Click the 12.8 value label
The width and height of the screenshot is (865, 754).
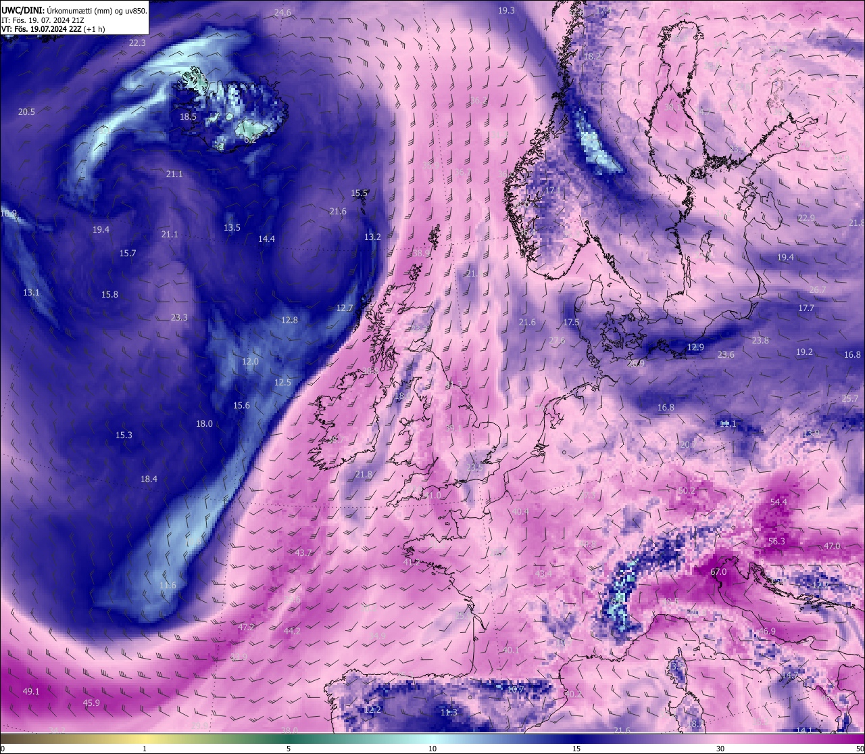coord(289,321)
